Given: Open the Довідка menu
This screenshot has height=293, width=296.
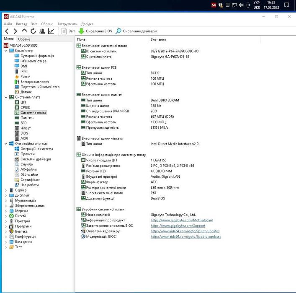Looking at the screenshot, I should (87, 24).
